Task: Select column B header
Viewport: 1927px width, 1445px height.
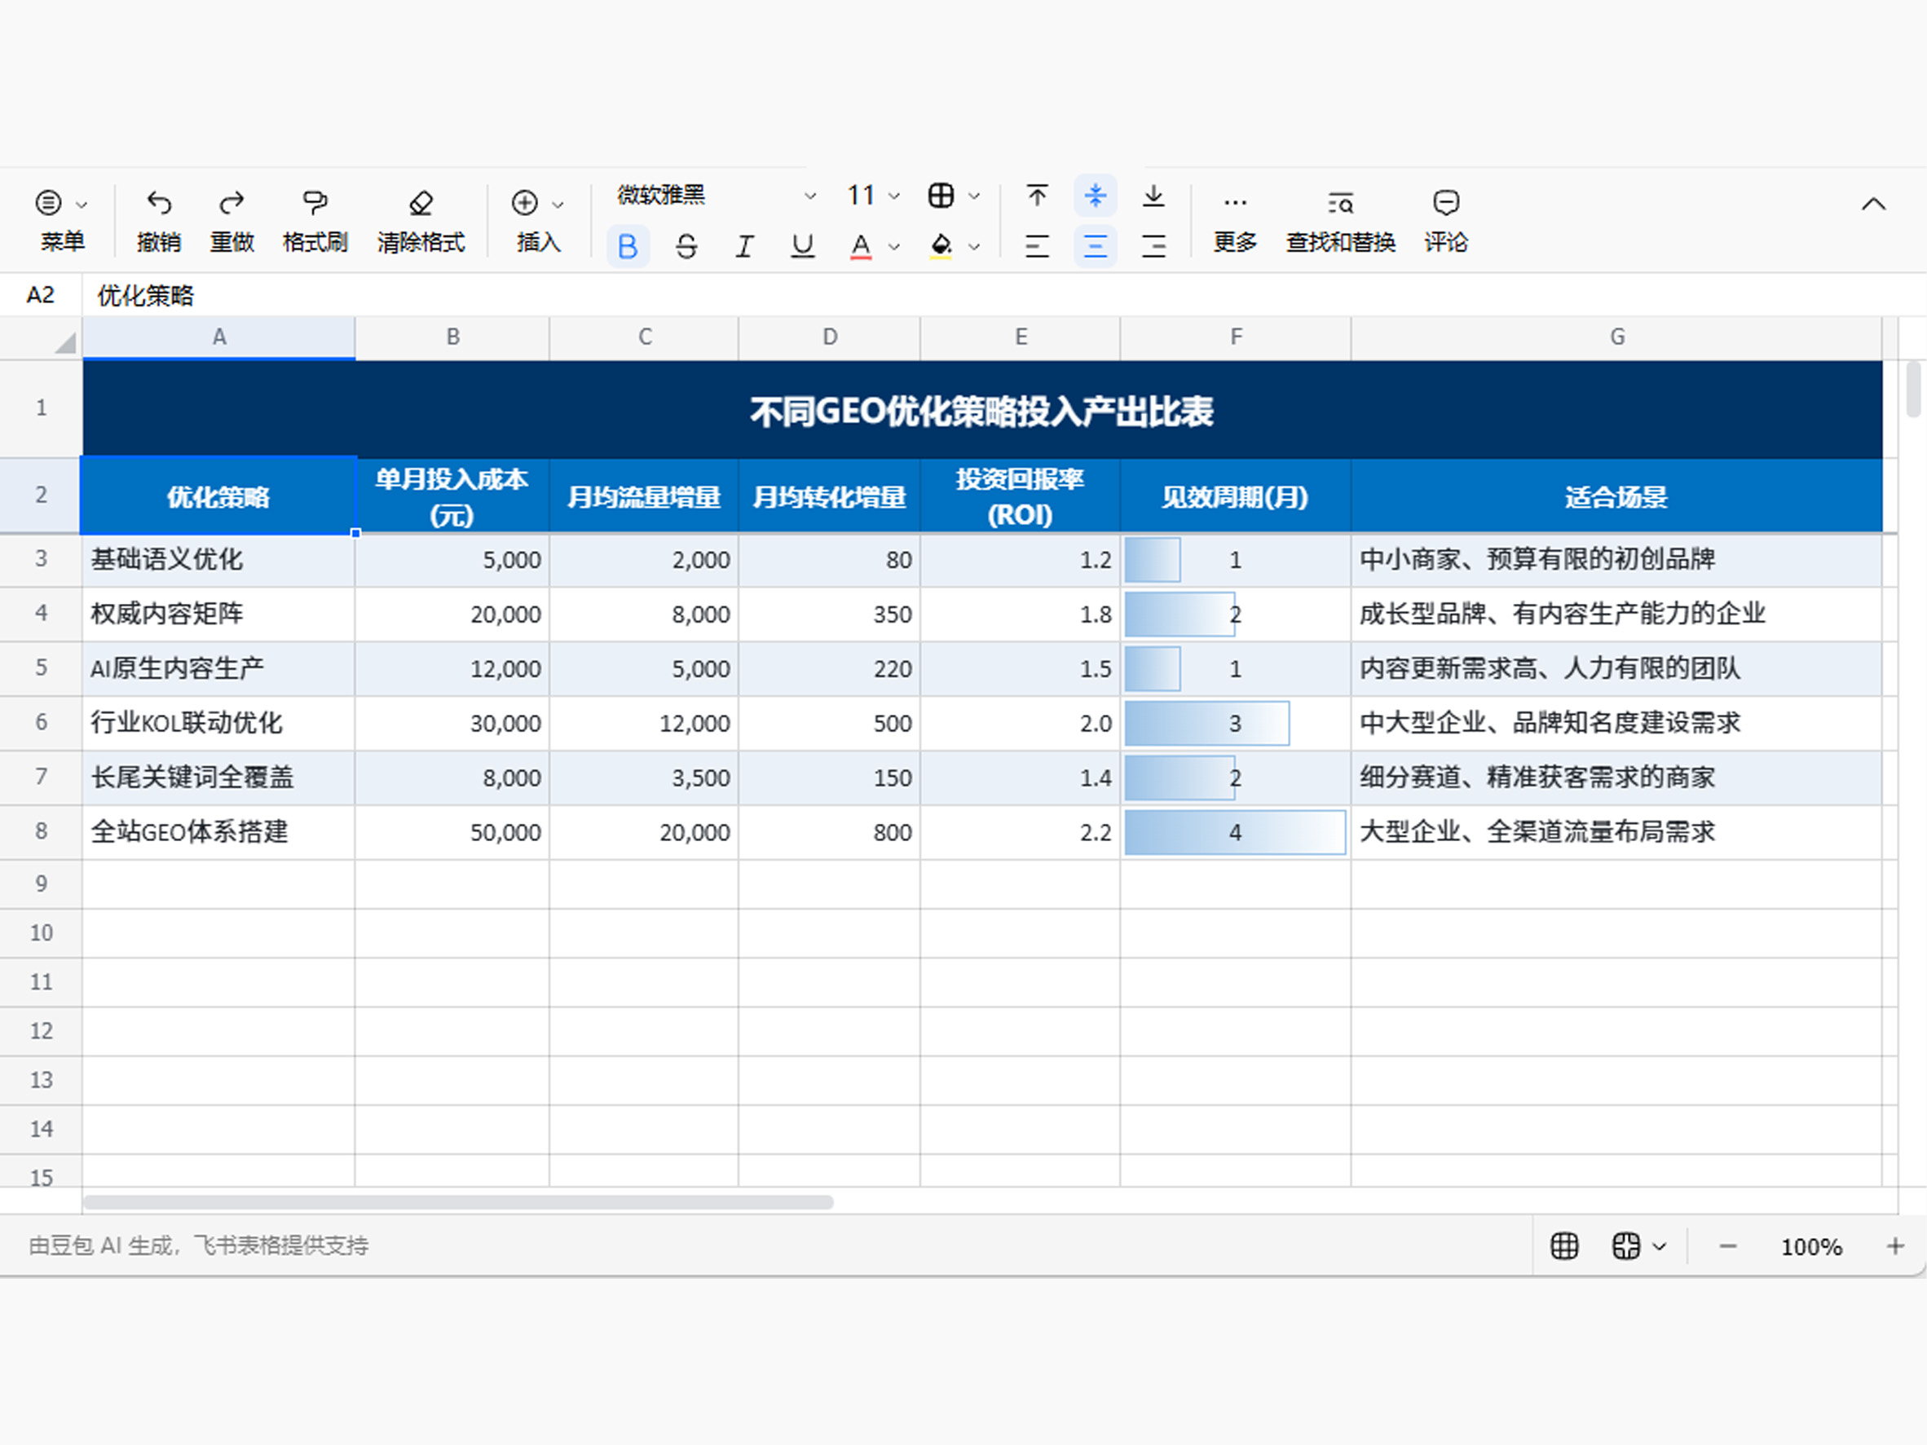Action: (452, 338)
